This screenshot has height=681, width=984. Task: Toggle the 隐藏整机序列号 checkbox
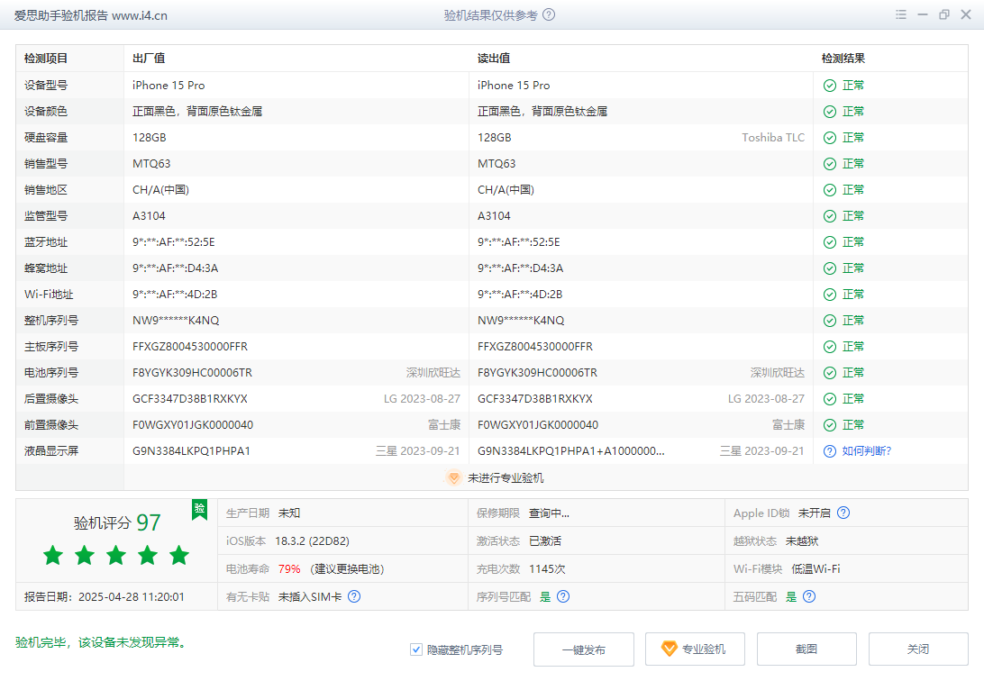pyautogui.click(x=416, y=649)
